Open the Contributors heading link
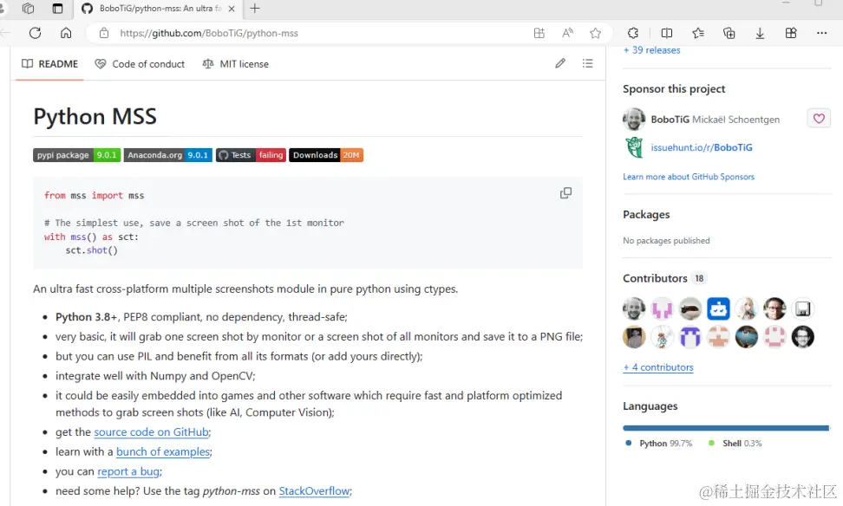The height and width of the screenshot is (506, 843). point(655,278)
